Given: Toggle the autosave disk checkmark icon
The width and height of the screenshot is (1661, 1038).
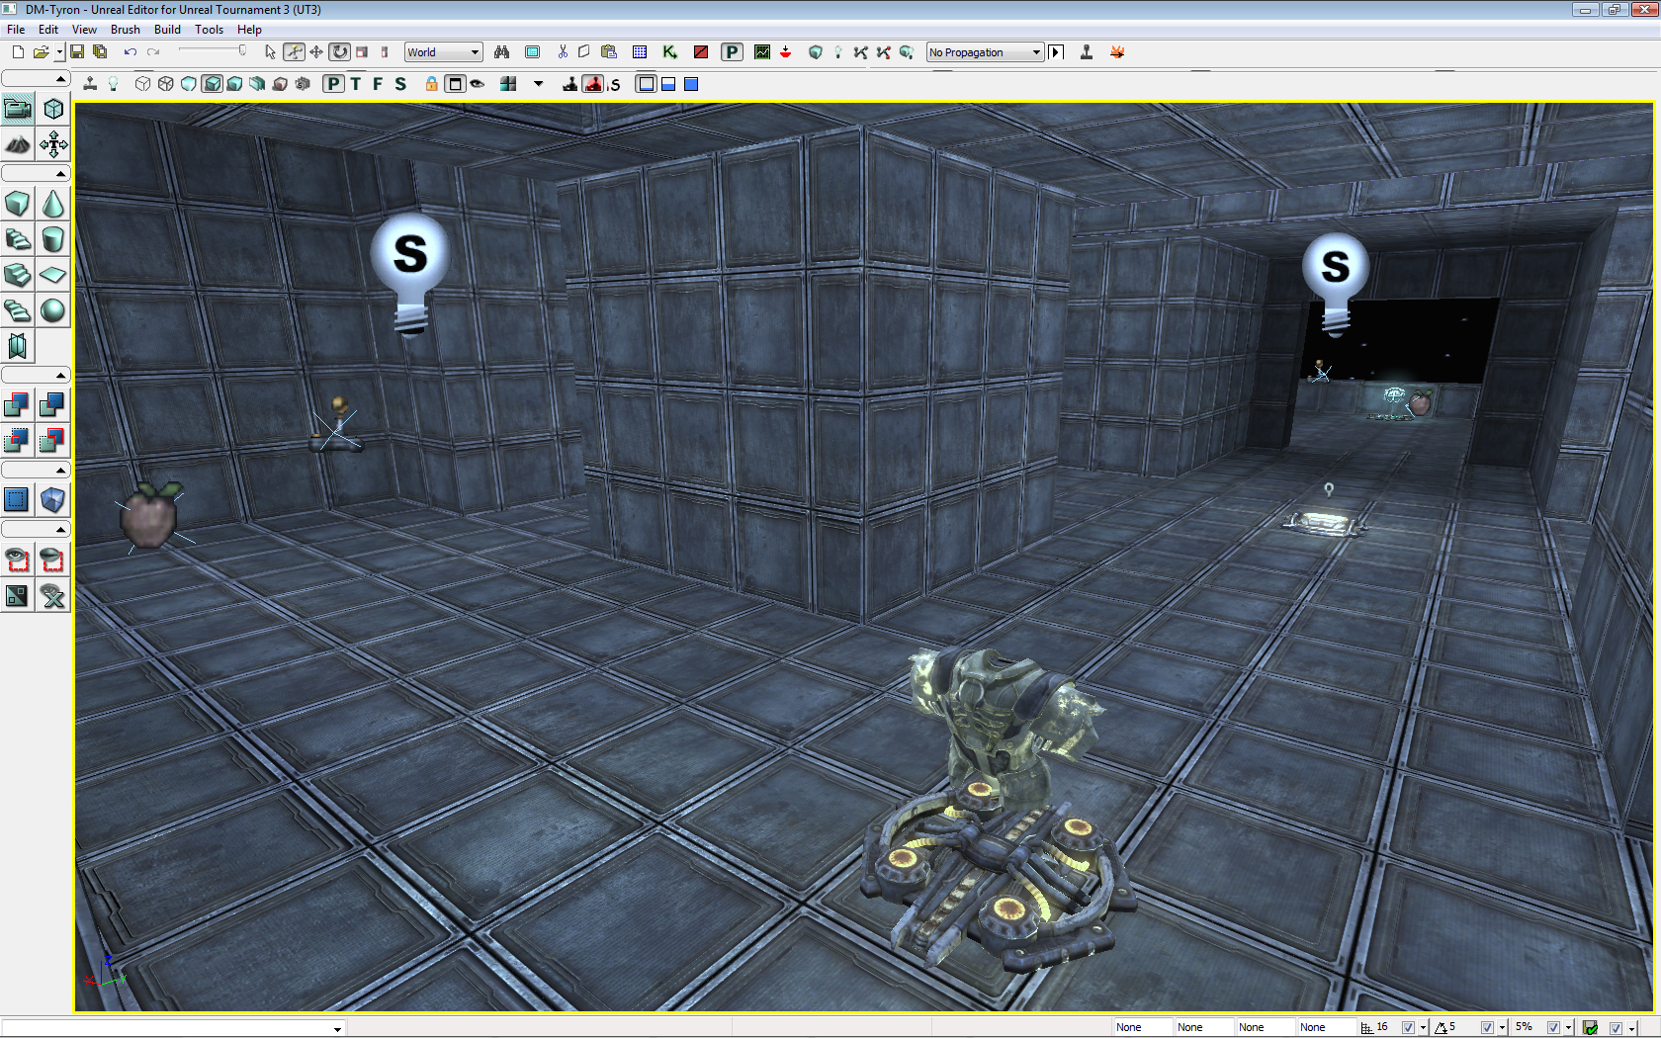Looking at the screenshot, I should point(1590,1028).
